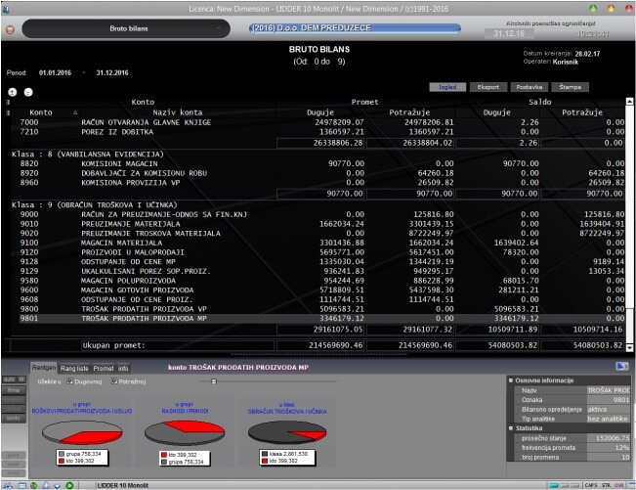Click the app logo icon in title bar
The height and width of the screenshot is (490, 636).
pyautogui.click(x=6, y=9)
